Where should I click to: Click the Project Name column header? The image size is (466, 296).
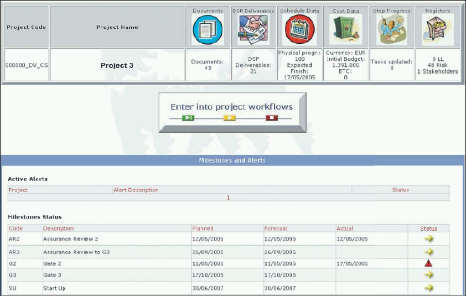tap(117, 27)
